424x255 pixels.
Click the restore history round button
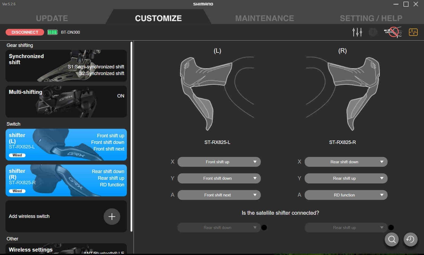[x=410, y=239]
